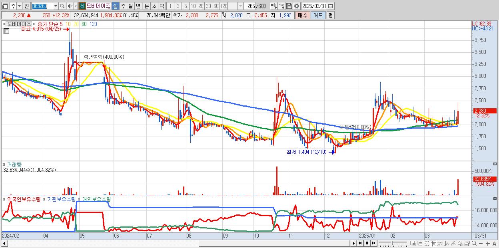Open chart settings gear icon
This screenshot has height=248, width=499.
297,6
